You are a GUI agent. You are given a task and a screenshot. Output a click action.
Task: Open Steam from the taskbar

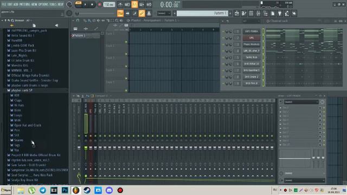(87, 190)
